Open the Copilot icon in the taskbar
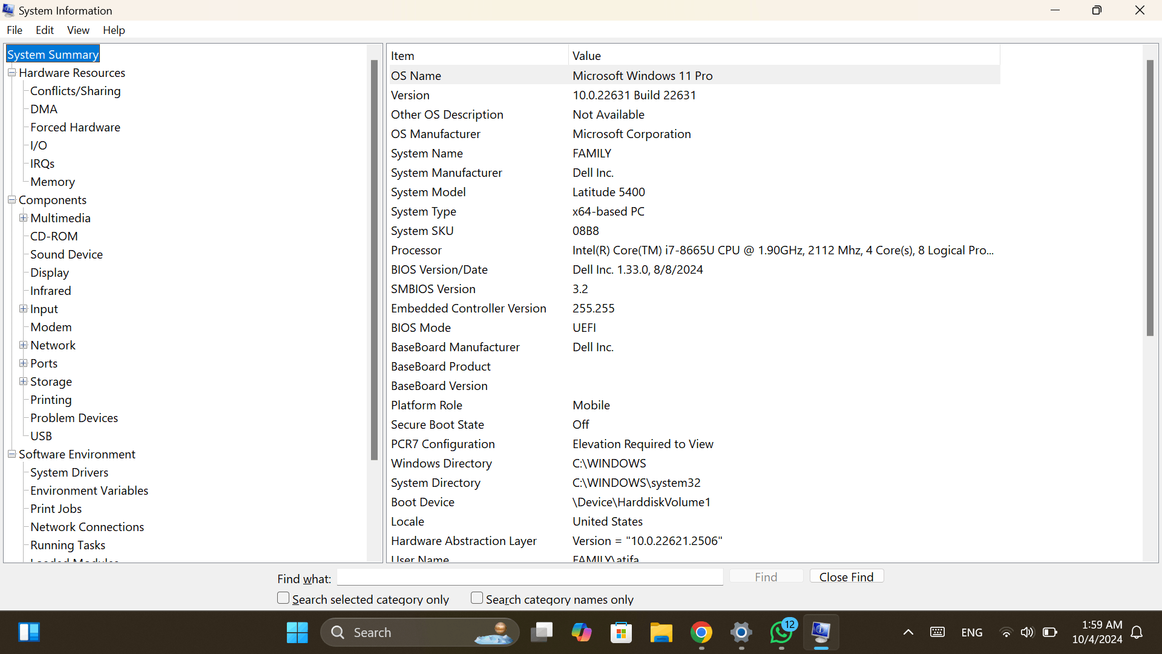 (581, 632)
